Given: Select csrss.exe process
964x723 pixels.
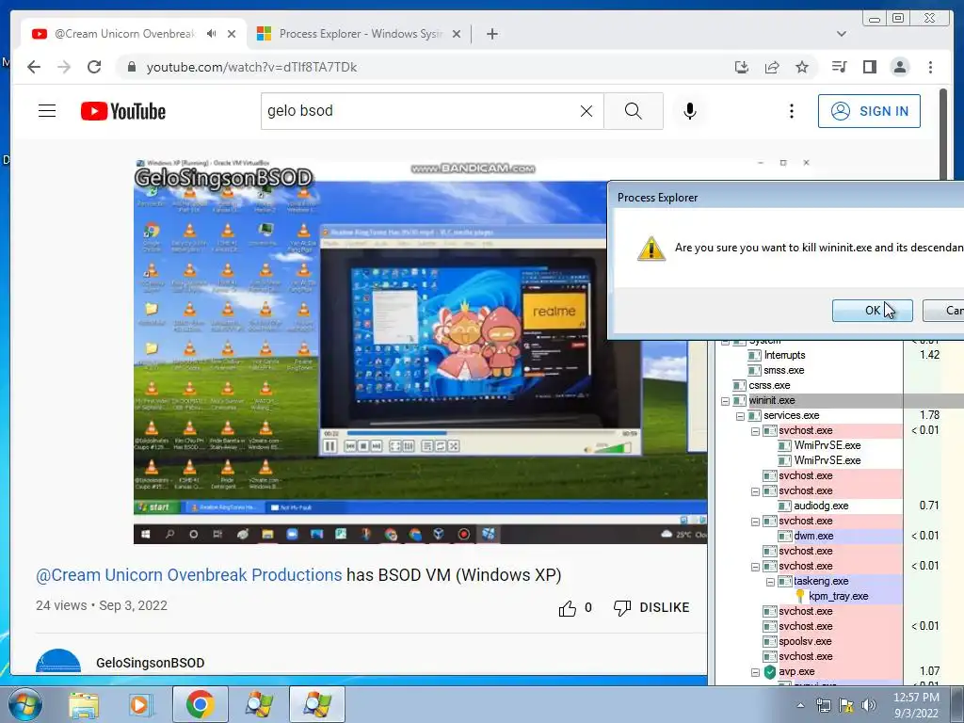Looking at the screenshot, I should pos(769,385).
